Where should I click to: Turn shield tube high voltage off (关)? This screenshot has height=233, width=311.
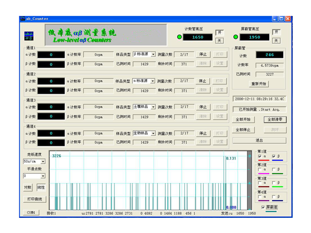[276, 41]
